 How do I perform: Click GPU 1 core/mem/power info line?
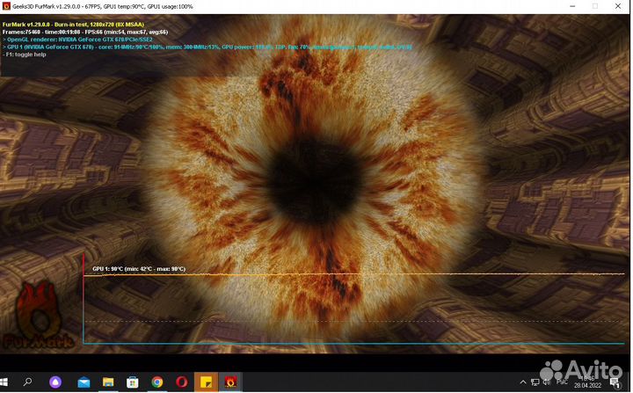(207, 47)
